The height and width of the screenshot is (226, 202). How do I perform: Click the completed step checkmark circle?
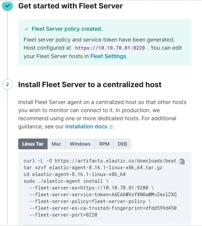click(7, 6)
